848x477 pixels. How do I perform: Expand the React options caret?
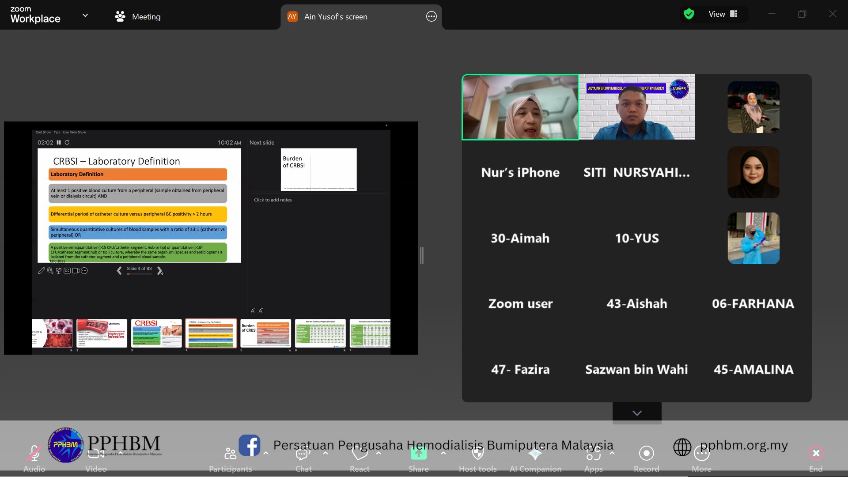click(x=379, y=453)
